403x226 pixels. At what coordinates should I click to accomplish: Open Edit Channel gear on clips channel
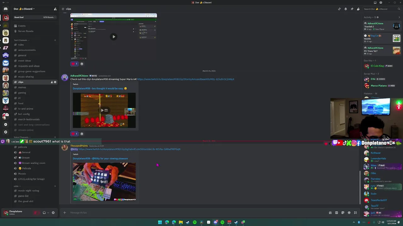(55, 82)
